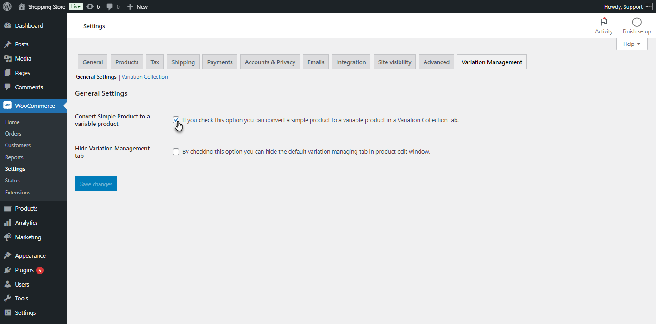Expand the Help dropdown
This screenshot has height=324, width=656.
pos(631,44)
